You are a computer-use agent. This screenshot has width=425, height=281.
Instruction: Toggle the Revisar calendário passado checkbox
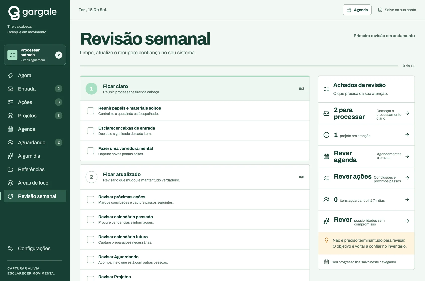pos(90,219)
